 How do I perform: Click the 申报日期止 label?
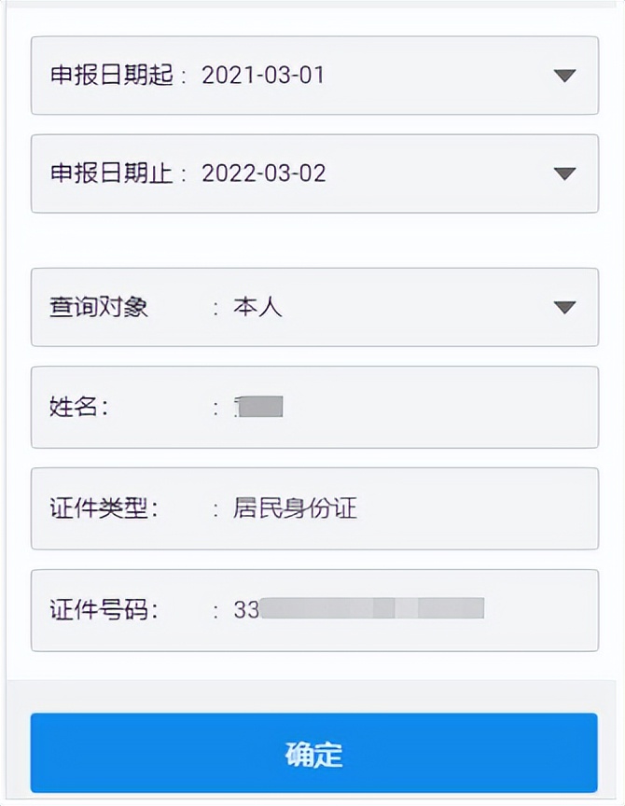point(100,173)
